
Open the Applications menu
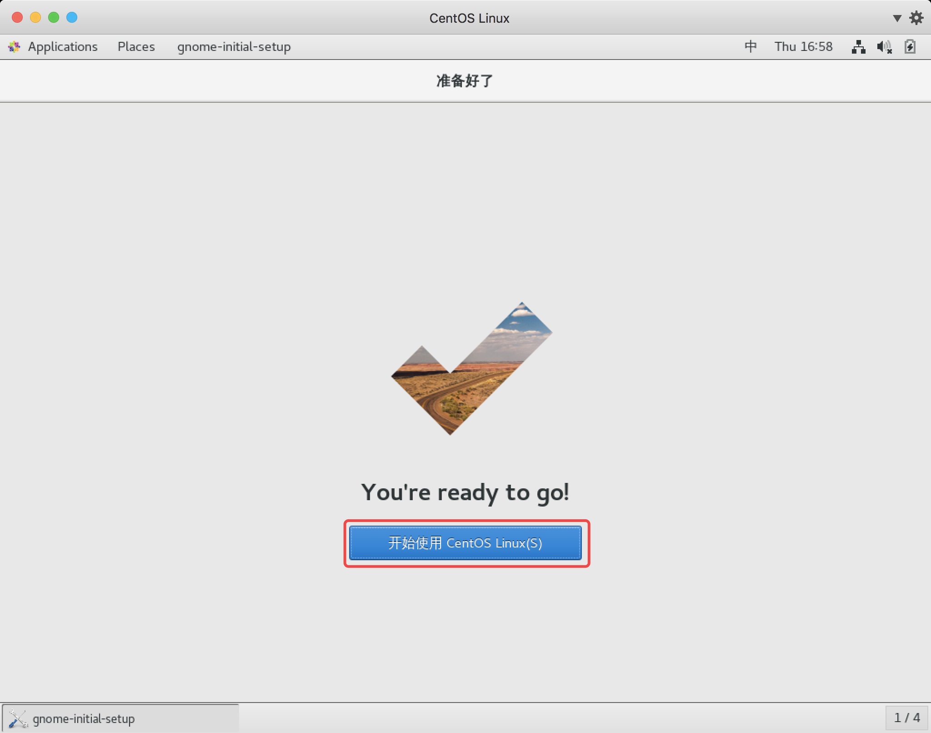point(63,46)
